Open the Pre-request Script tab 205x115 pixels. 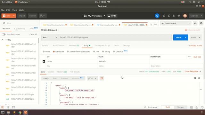102,45
